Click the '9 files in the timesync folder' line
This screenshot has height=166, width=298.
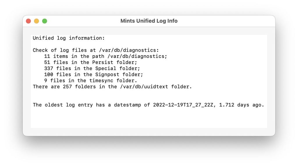pos(91,81)
